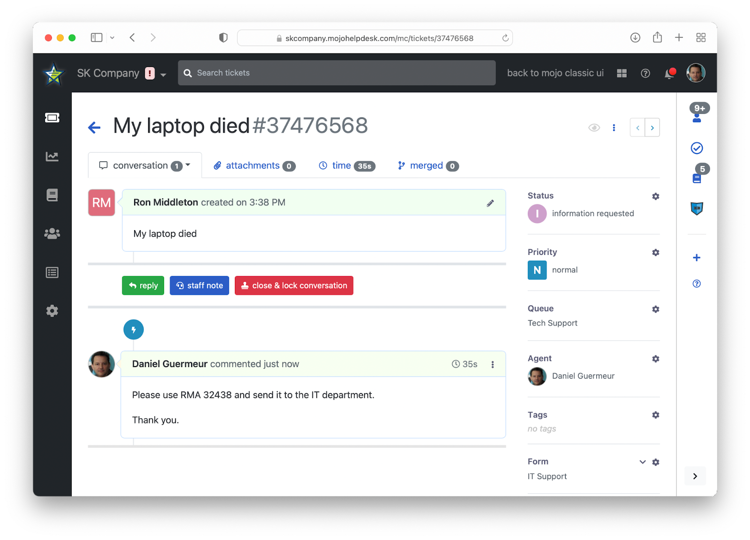
Task: Open the blue shield icon in right rail
Action: (697, 209)
